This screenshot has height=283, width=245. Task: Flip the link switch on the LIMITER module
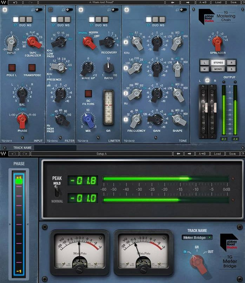[115, 10]
